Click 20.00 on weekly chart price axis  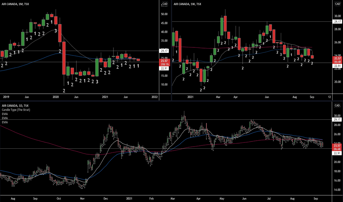(x=337, y=82)
